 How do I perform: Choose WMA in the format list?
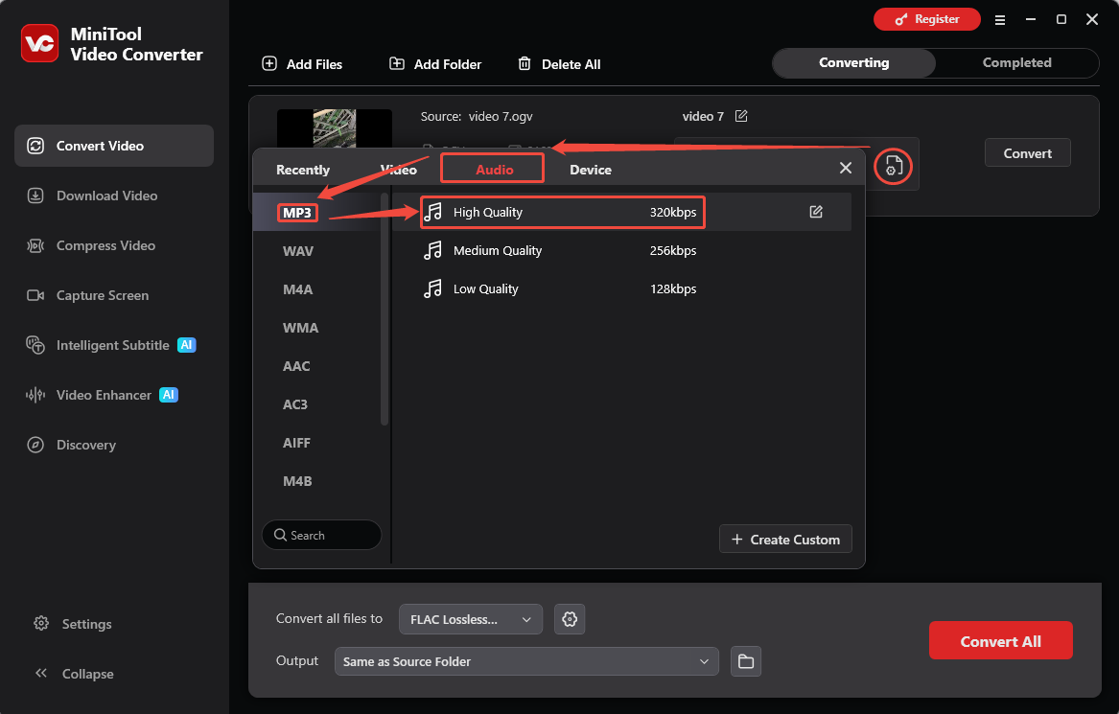[300, 328]
